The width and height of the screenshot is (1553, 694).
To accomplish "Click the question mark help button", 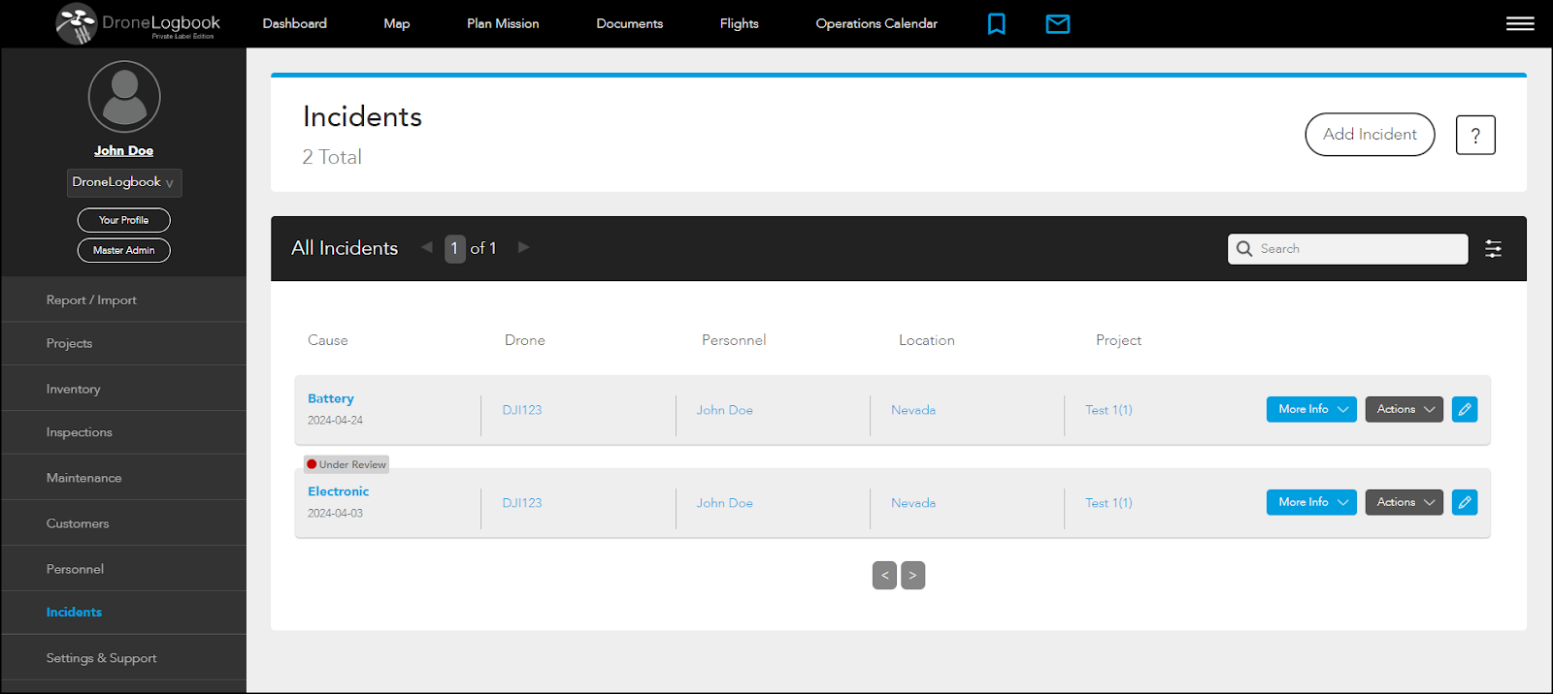I will coord(1475,135).
